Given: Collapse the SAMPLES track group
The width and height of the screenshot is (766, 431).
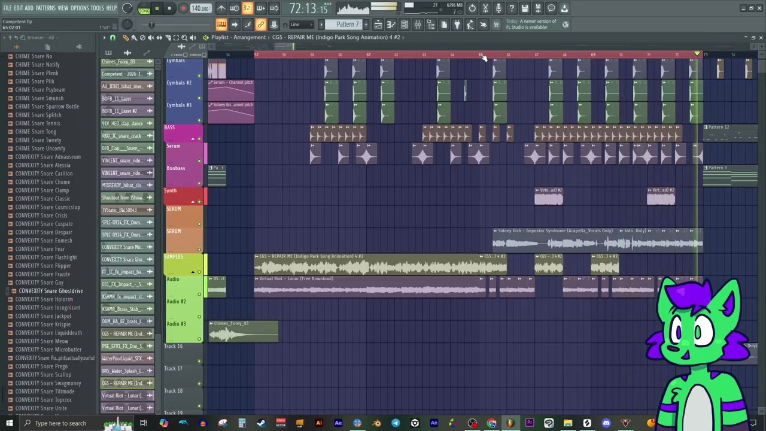Looking at the screenshot, I should (193, 272).
